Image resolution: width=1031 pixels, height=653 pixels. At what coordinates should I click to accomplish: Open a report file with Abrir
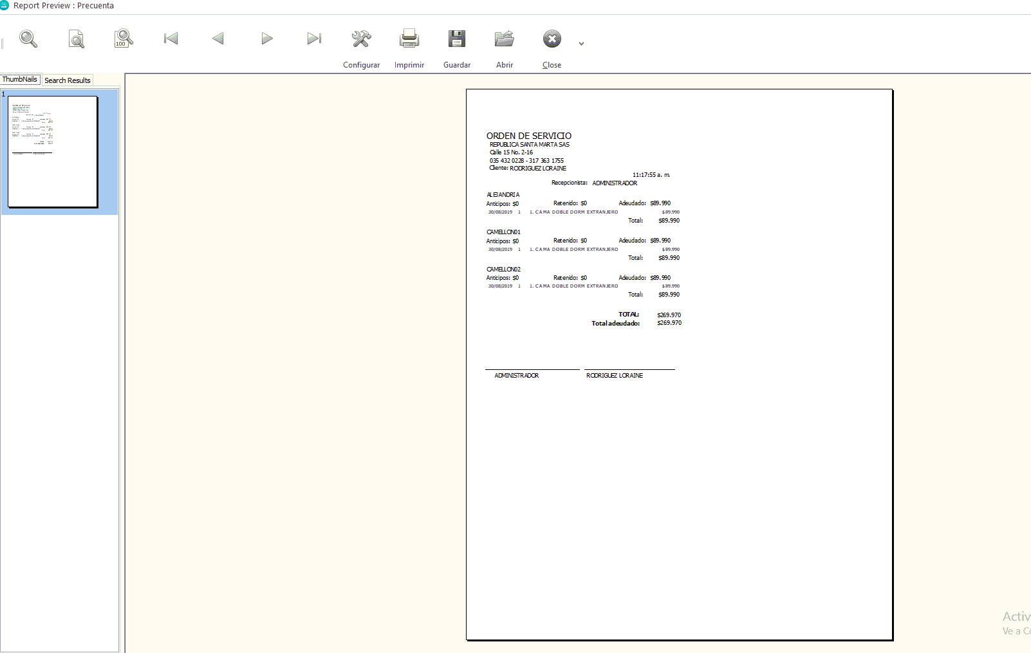505,46
